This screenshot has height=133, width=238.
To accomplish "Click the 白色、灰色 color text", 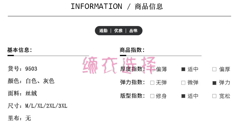I will click(40, 81).
